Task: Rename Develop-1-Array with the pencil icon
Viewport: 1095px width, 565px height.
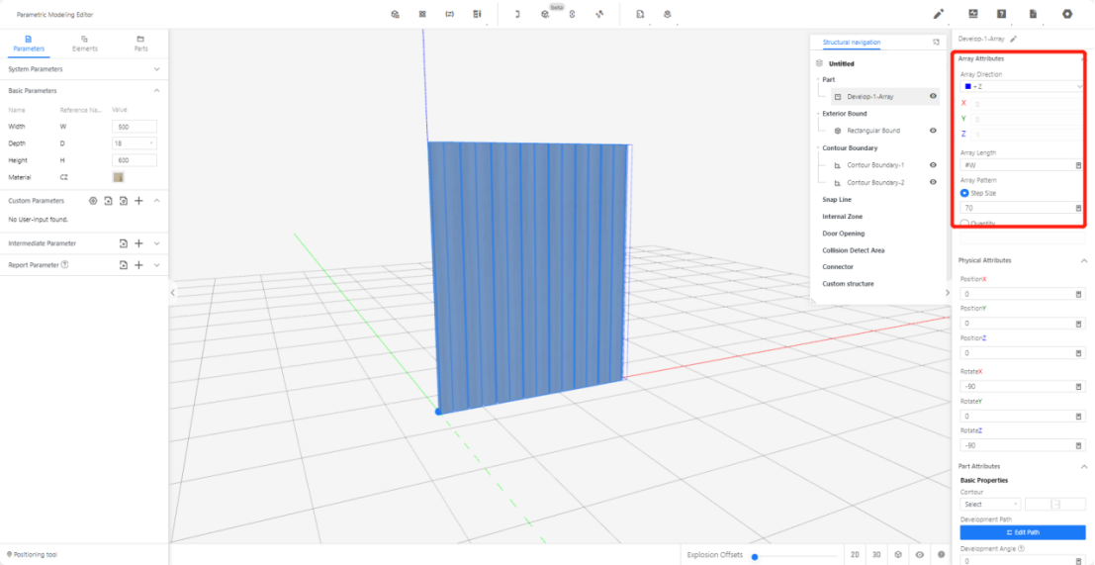Action: [1013, 39]
